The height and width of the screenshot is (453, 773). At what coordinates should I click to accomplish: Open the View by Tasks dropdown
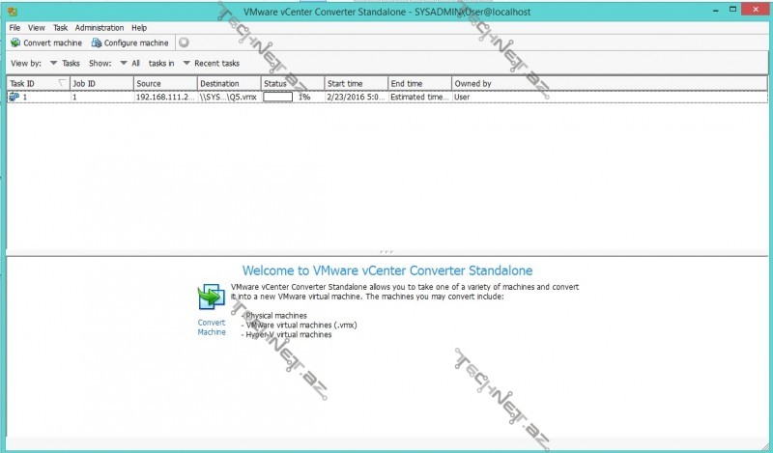click(65, 63)
